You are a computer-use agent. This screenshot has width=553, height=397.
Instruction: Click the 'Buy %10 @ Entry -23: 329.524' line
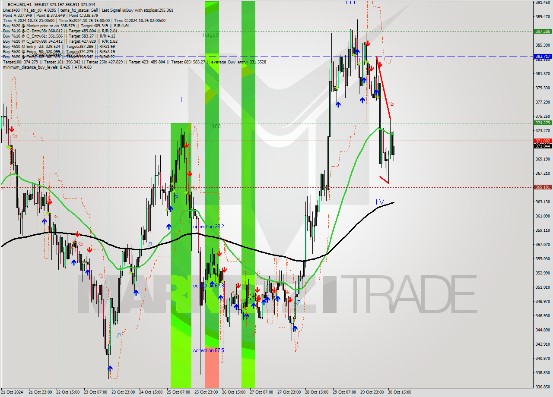[x=32, y=46]
